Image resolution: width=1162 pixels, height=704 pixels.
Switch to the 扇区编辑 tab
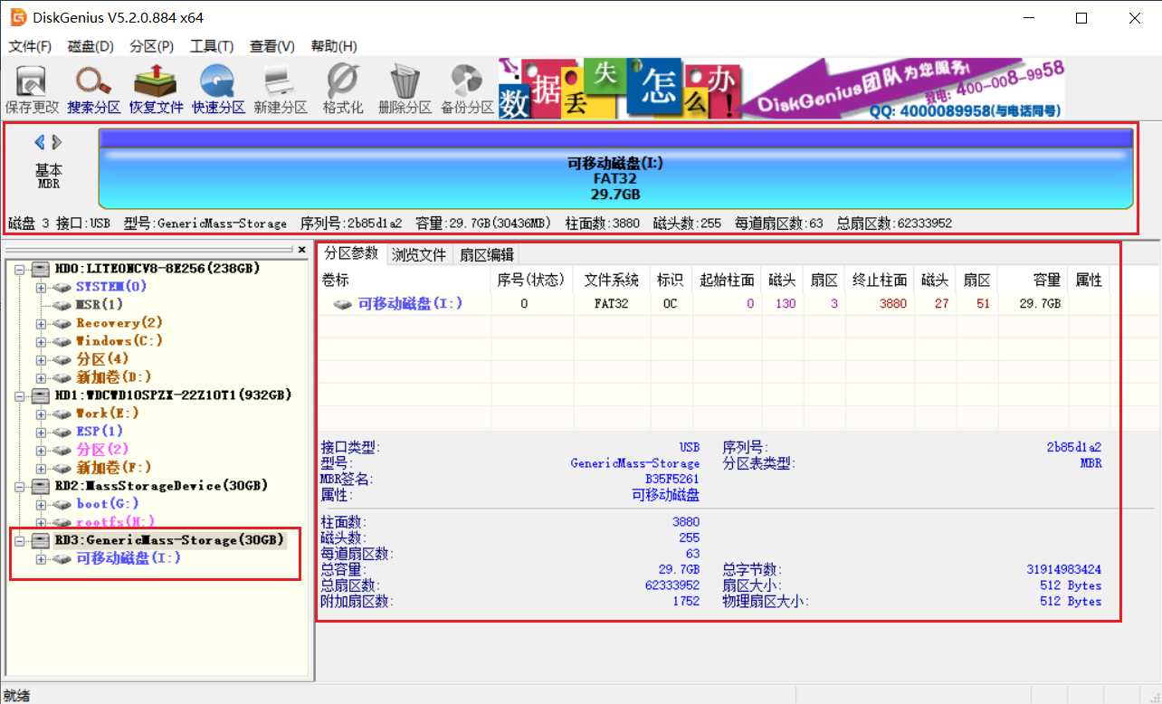pos(486,255)
